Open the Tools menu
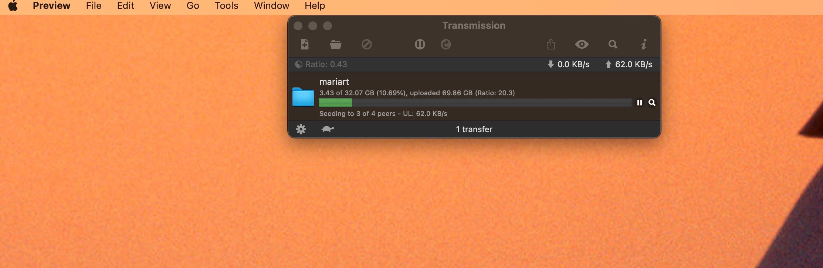Screen dimensions: 823x268 pos(226,6)
